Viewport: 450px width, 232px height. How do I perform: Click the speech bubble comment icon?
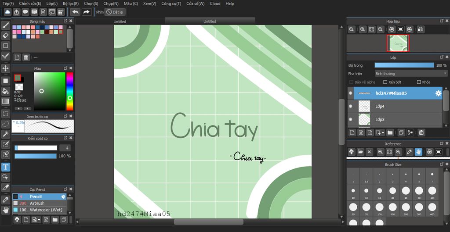[x=25, y=12]
